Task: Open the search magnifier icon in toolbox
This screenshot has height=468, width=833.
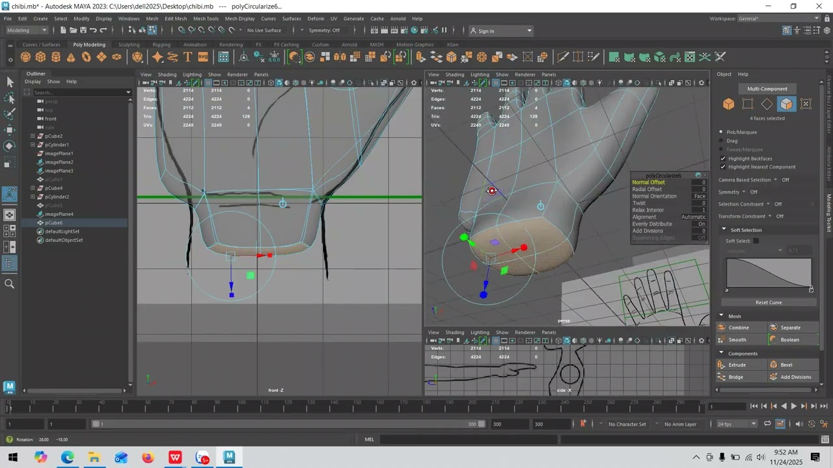Action: [x=10, y=283]
